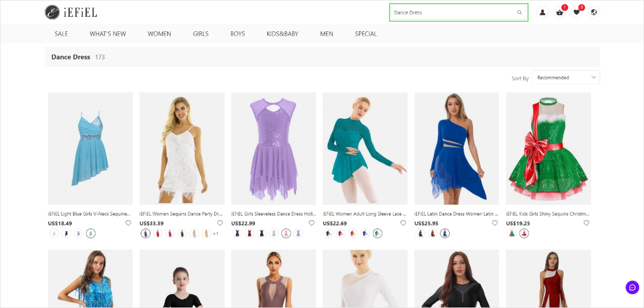Open the MEN menu
Image resolution: width=644 pixels, height=308 pixels.
point(326,34)
